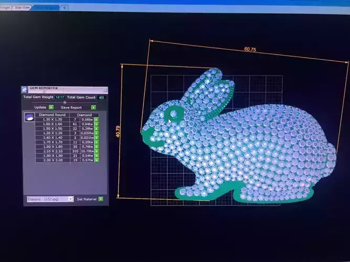Click the Update label

40,107
